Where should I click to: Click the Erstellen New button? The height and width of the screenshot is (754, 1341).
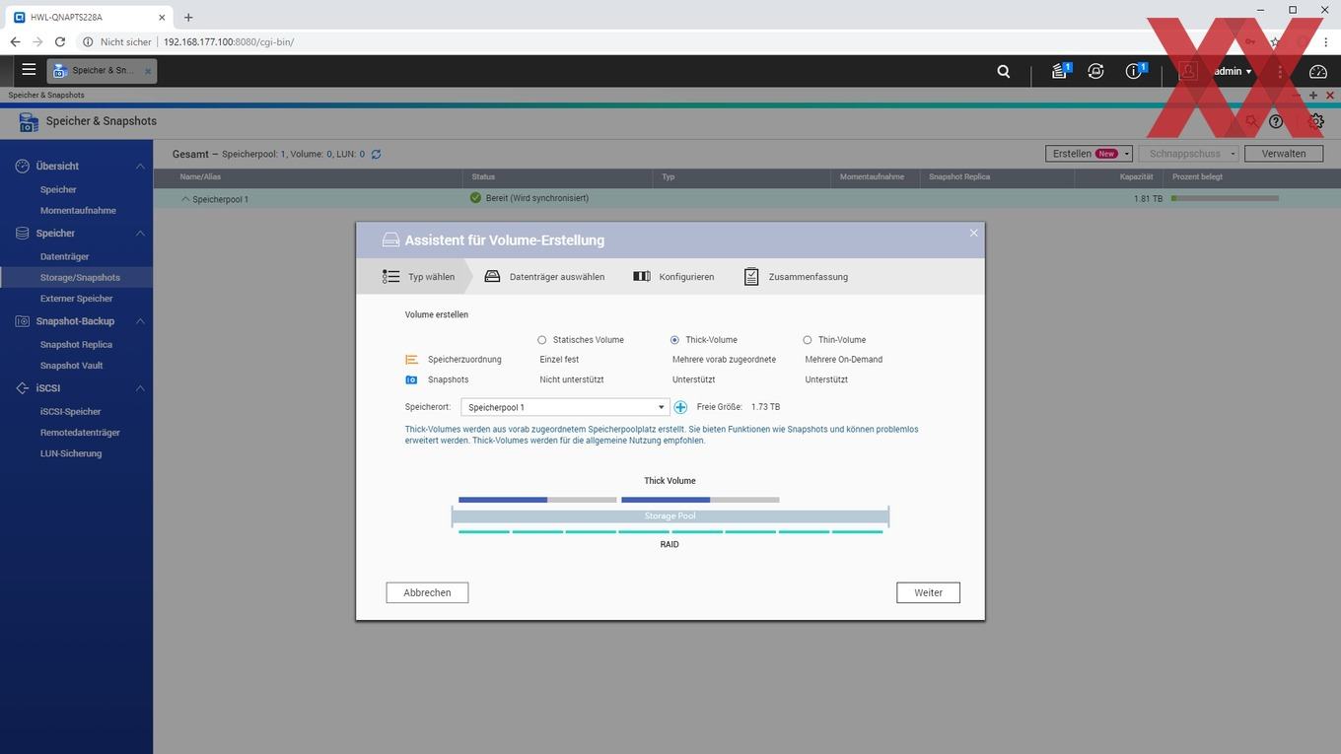pos(1083,154)
